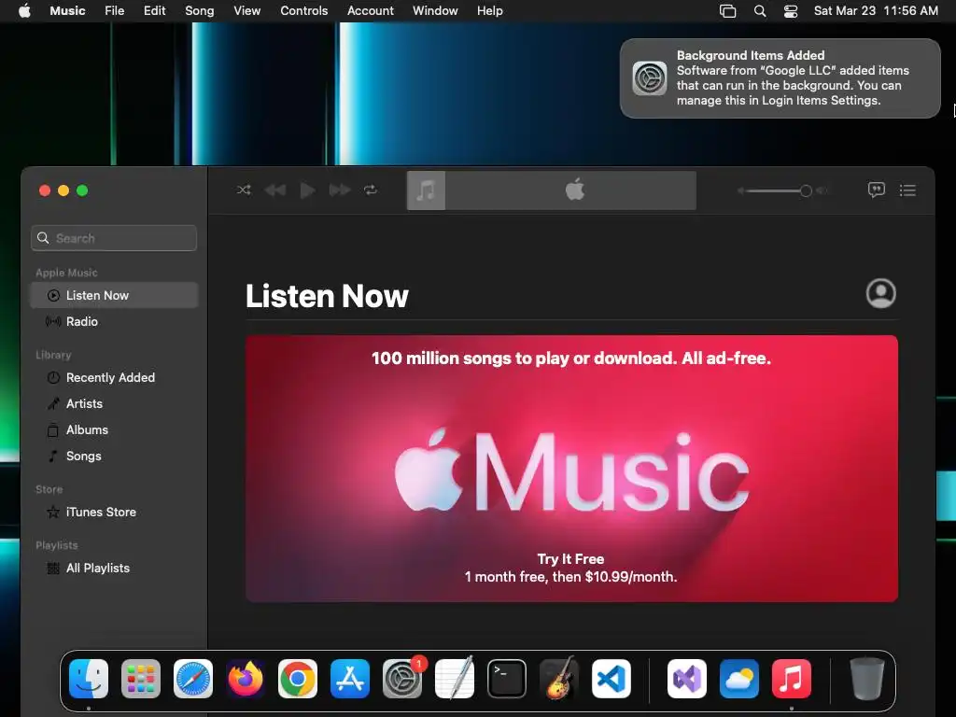
Task: Open the Controls menu
Action: tap(304, 11)
